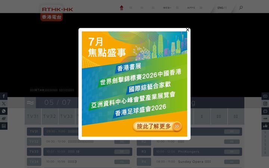Go to the red home icon
The width and height of the screenshot is (269, 168).
[121, 8]
